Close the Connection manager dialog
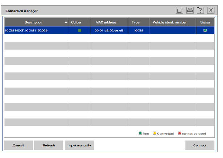223x158 pixels. pyautogui.click(x=211, y=10)
